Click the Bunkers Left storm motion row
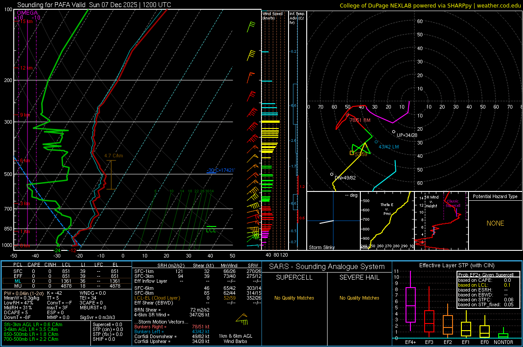Screen dimensions: 523x347 172,331
